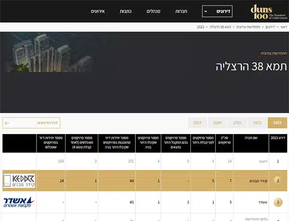This screenshot has width=289, height=221.
Task: Open the אירועים menu item
Action: (98, 11)
